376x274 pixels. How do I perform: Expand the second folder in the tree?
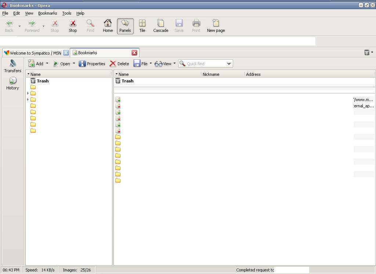pyautogui.click(x=28, y=93)
